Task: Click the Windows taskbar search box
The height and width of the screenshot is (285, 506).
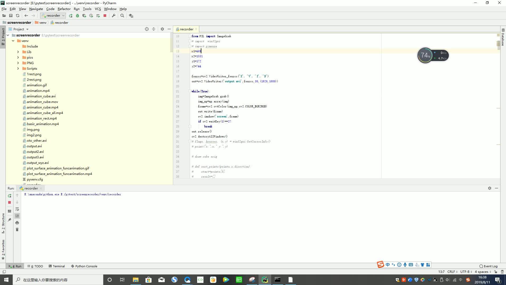Action: pyautogui.click(x=58, y=280)
